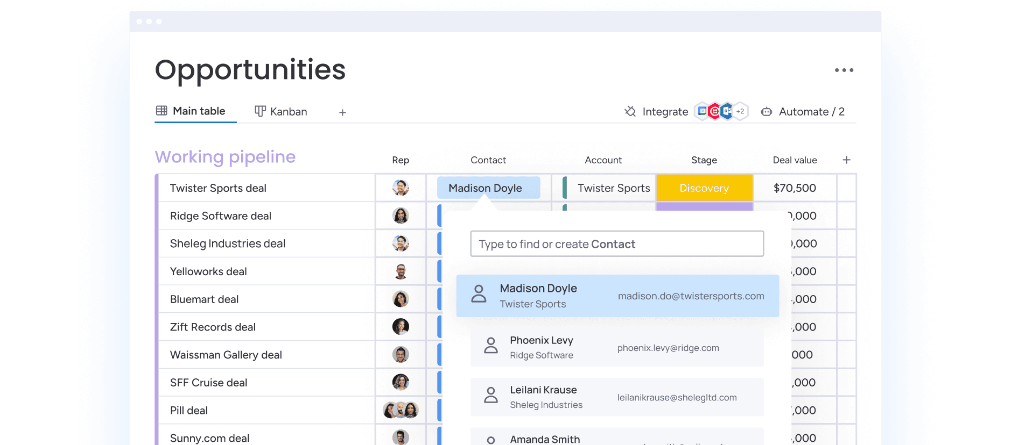The image size is (1011, 445).
Task: Click the Integrate plug icon
Action: pos(630,111)
